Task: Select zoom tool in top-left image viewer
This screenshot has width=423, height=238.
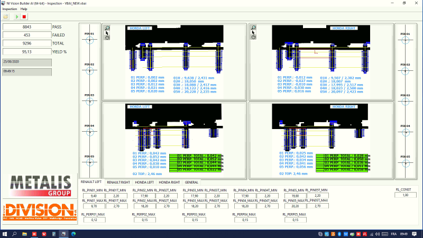Action: (x=107, y=28)
